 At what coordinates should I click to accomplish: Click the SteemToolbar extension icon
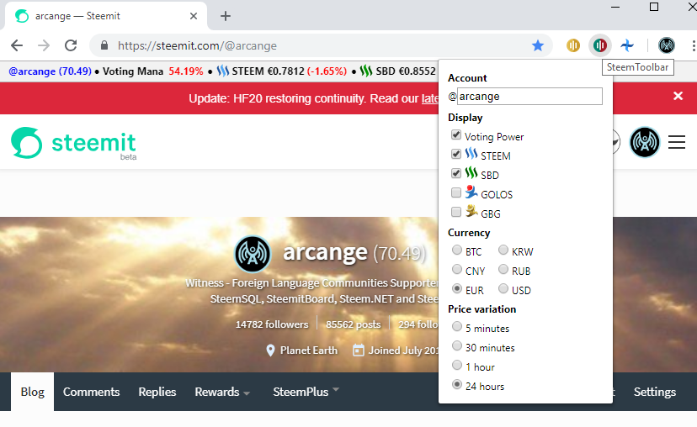pyautogui.click(x=599, y=45)
